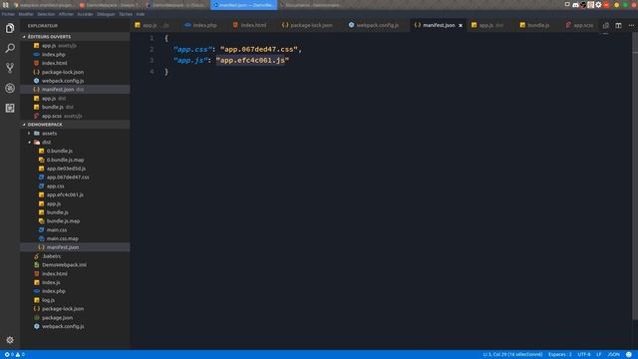Open the editor more actions ellipsis

pos(631,25)
